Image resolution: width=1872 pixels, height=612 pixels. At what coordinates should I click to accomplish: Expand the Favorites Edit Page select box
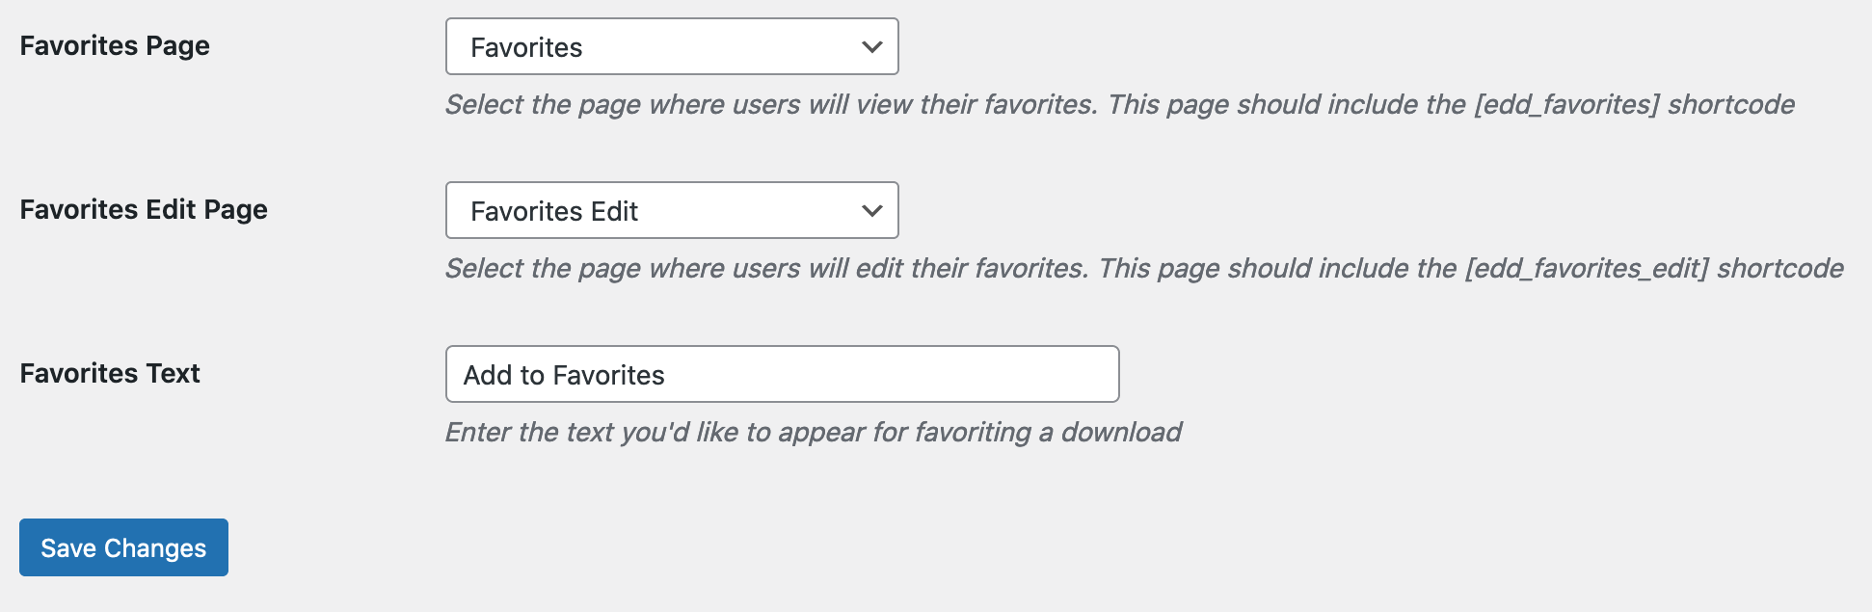tap(672, 210)
